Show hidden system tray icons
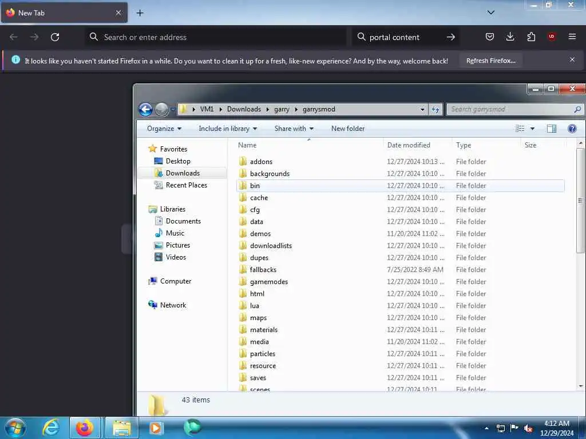586x439 pixels. [486, 428]
